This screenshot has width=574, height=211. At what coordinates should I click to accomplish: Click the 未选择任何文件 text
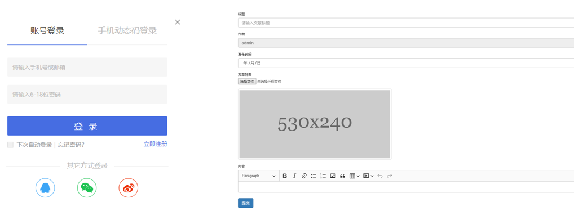270,82
